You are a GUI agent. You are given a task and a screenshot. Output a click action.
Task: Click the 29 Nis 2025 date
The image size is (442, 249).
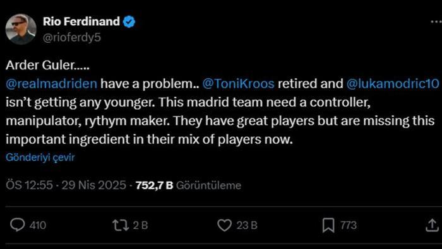[x=94, y=185]
